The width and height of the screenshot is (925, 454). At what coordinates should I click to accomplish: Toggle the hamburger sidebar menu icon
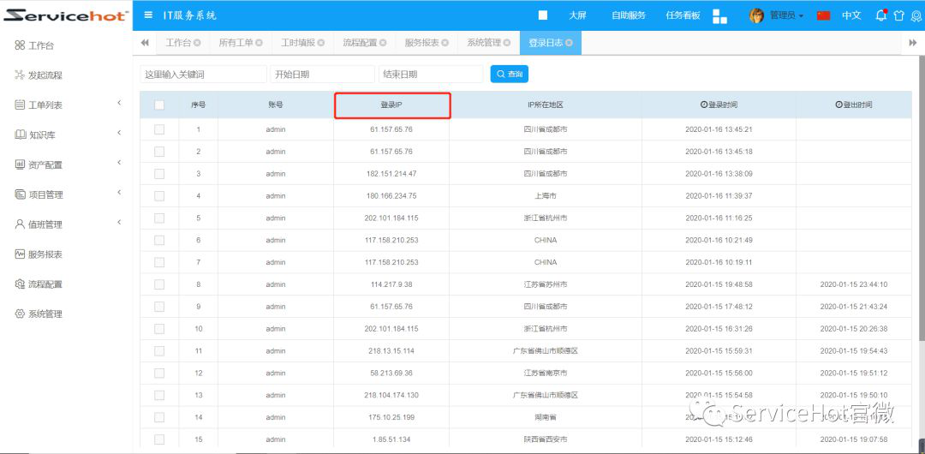click(x=148, y=15)
